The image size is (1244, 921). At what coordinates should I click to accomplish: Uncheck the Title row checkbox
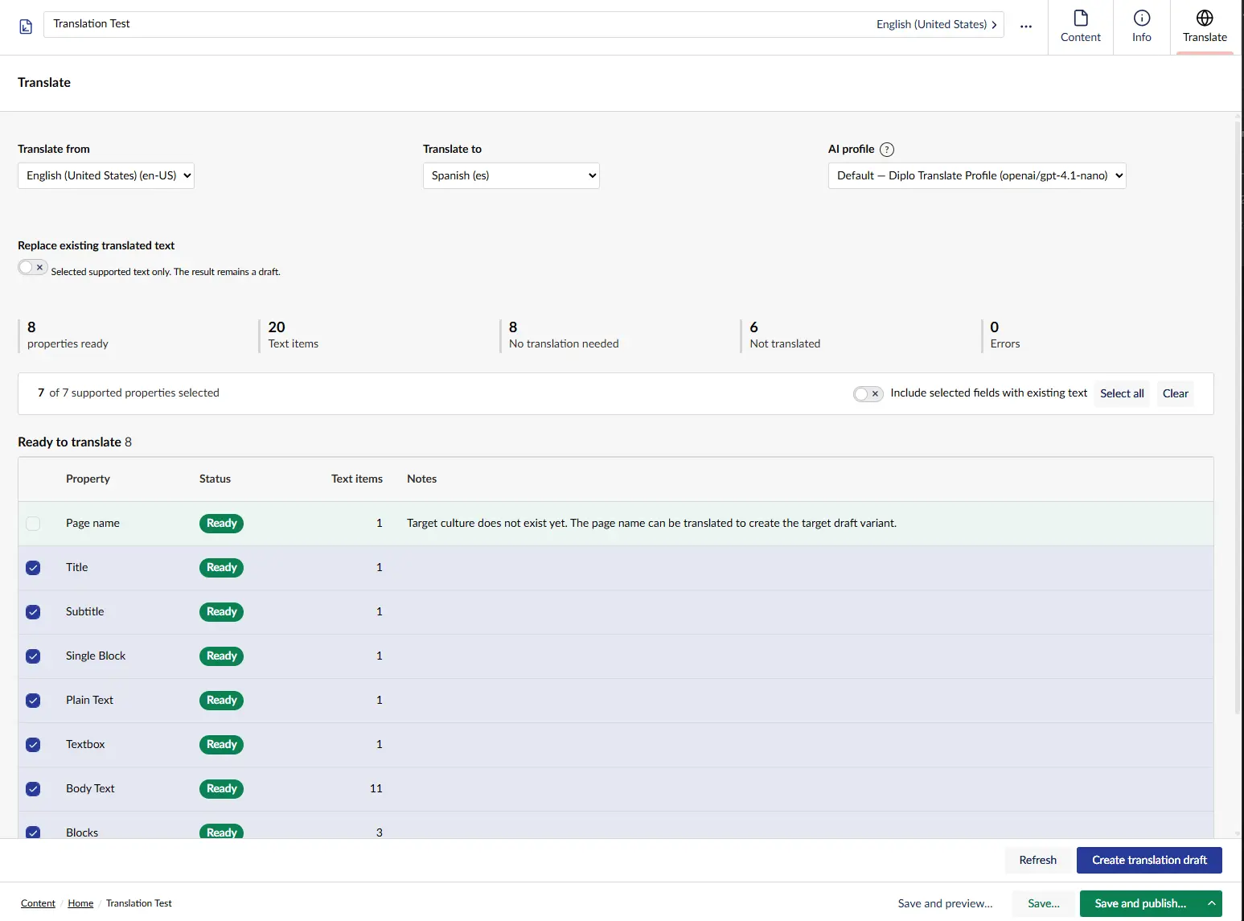pos(33,568)
